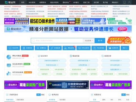Screen dimensions: 136x102
Task: Open Whois查询 quick tool button
Action: [84, 48]
